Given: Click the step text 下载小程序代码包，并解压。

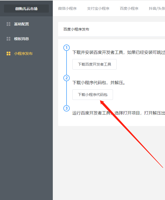Looking at the screenshot, I should (x=99, y=83).
